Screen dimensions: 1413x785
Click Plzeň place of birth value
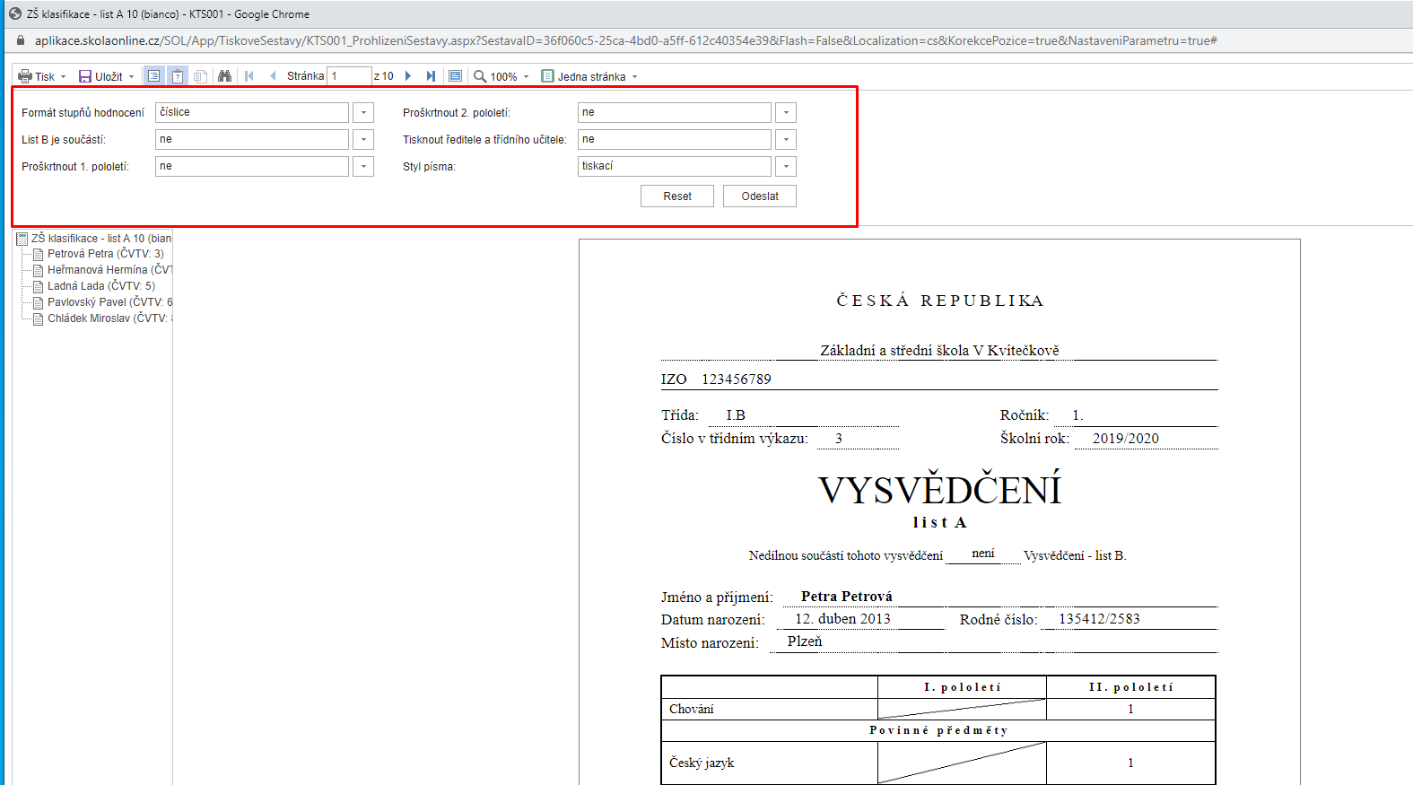point(805,641)
